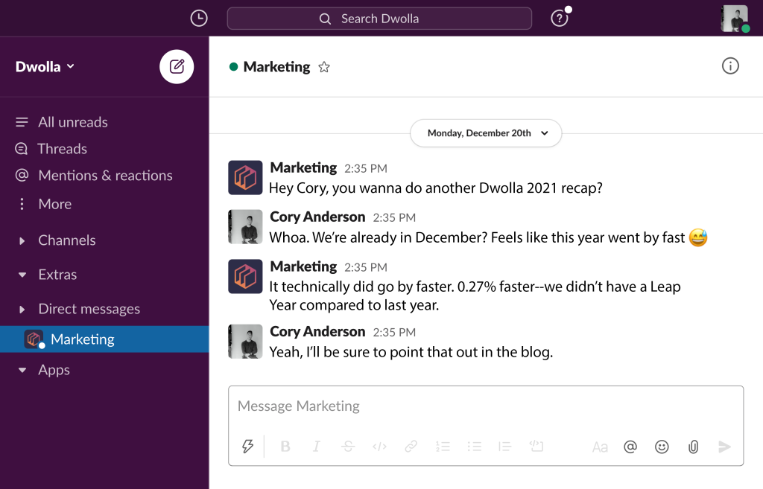Click the Marketing title in conversation header
The image size is (763, 489).
(x=276, y=66)
